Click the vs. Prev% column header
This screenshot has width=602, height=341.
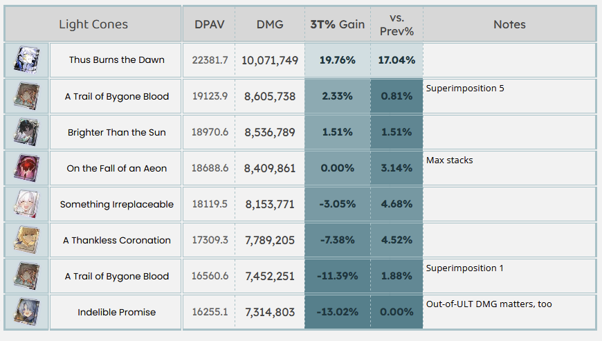(396, 24)
